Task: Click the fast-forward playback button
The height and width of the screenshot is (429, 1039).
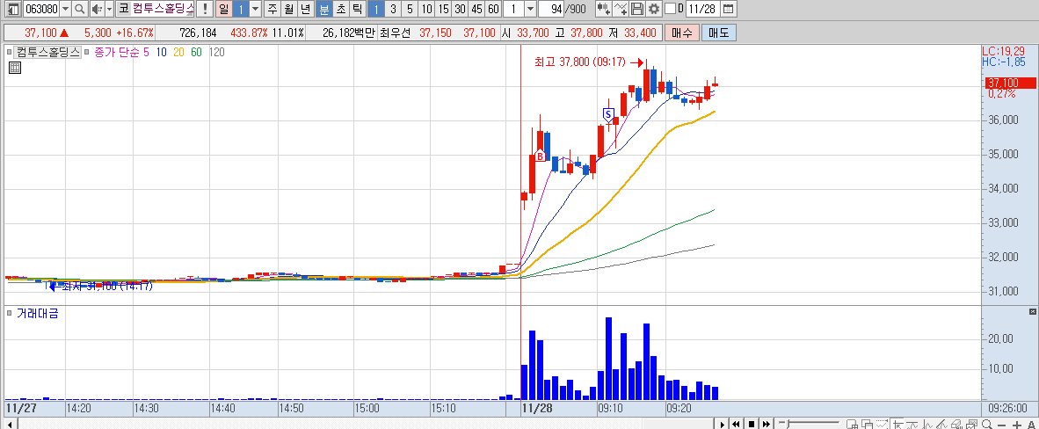Action: 766,424
